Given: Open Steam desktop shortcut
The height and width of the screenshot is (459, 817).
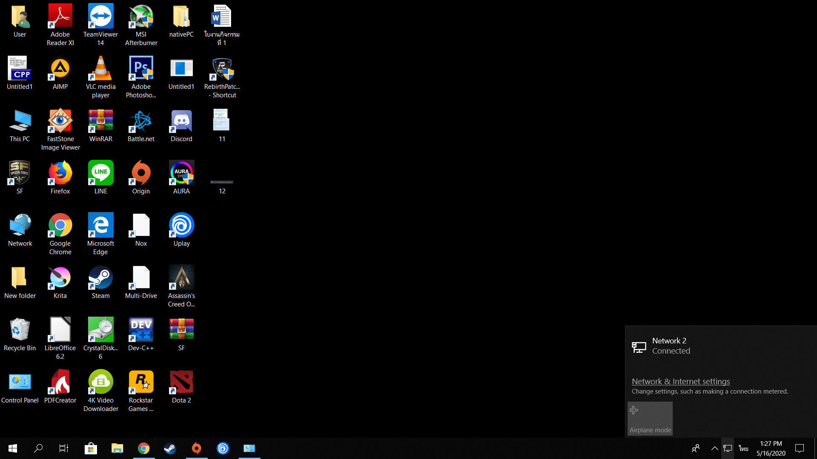Looking at the screenshot, I should tap(100, 282).
